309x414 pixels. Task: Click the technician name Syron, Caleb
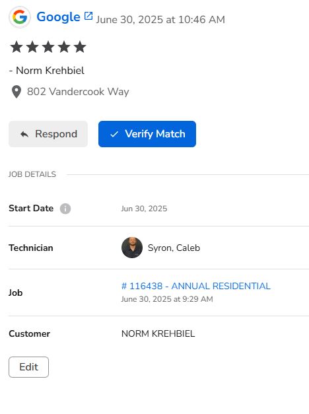pyautogui.click(x=174, y=248)
